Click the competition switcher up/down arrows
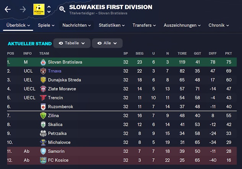The width and height of the screenshot is (242, 169). (49, 9)
